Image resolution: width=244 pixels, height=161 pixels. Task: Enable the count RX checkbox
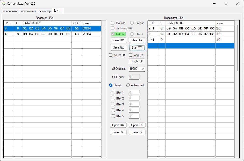111,55
